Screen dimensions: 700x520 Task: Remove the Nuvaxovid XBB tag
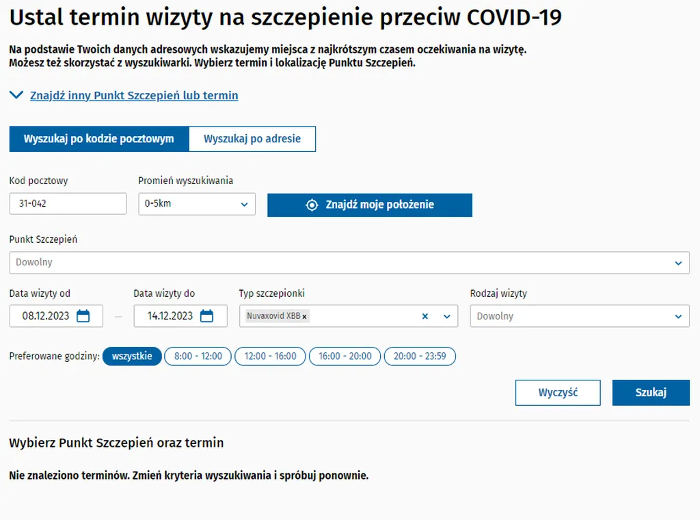305,316
